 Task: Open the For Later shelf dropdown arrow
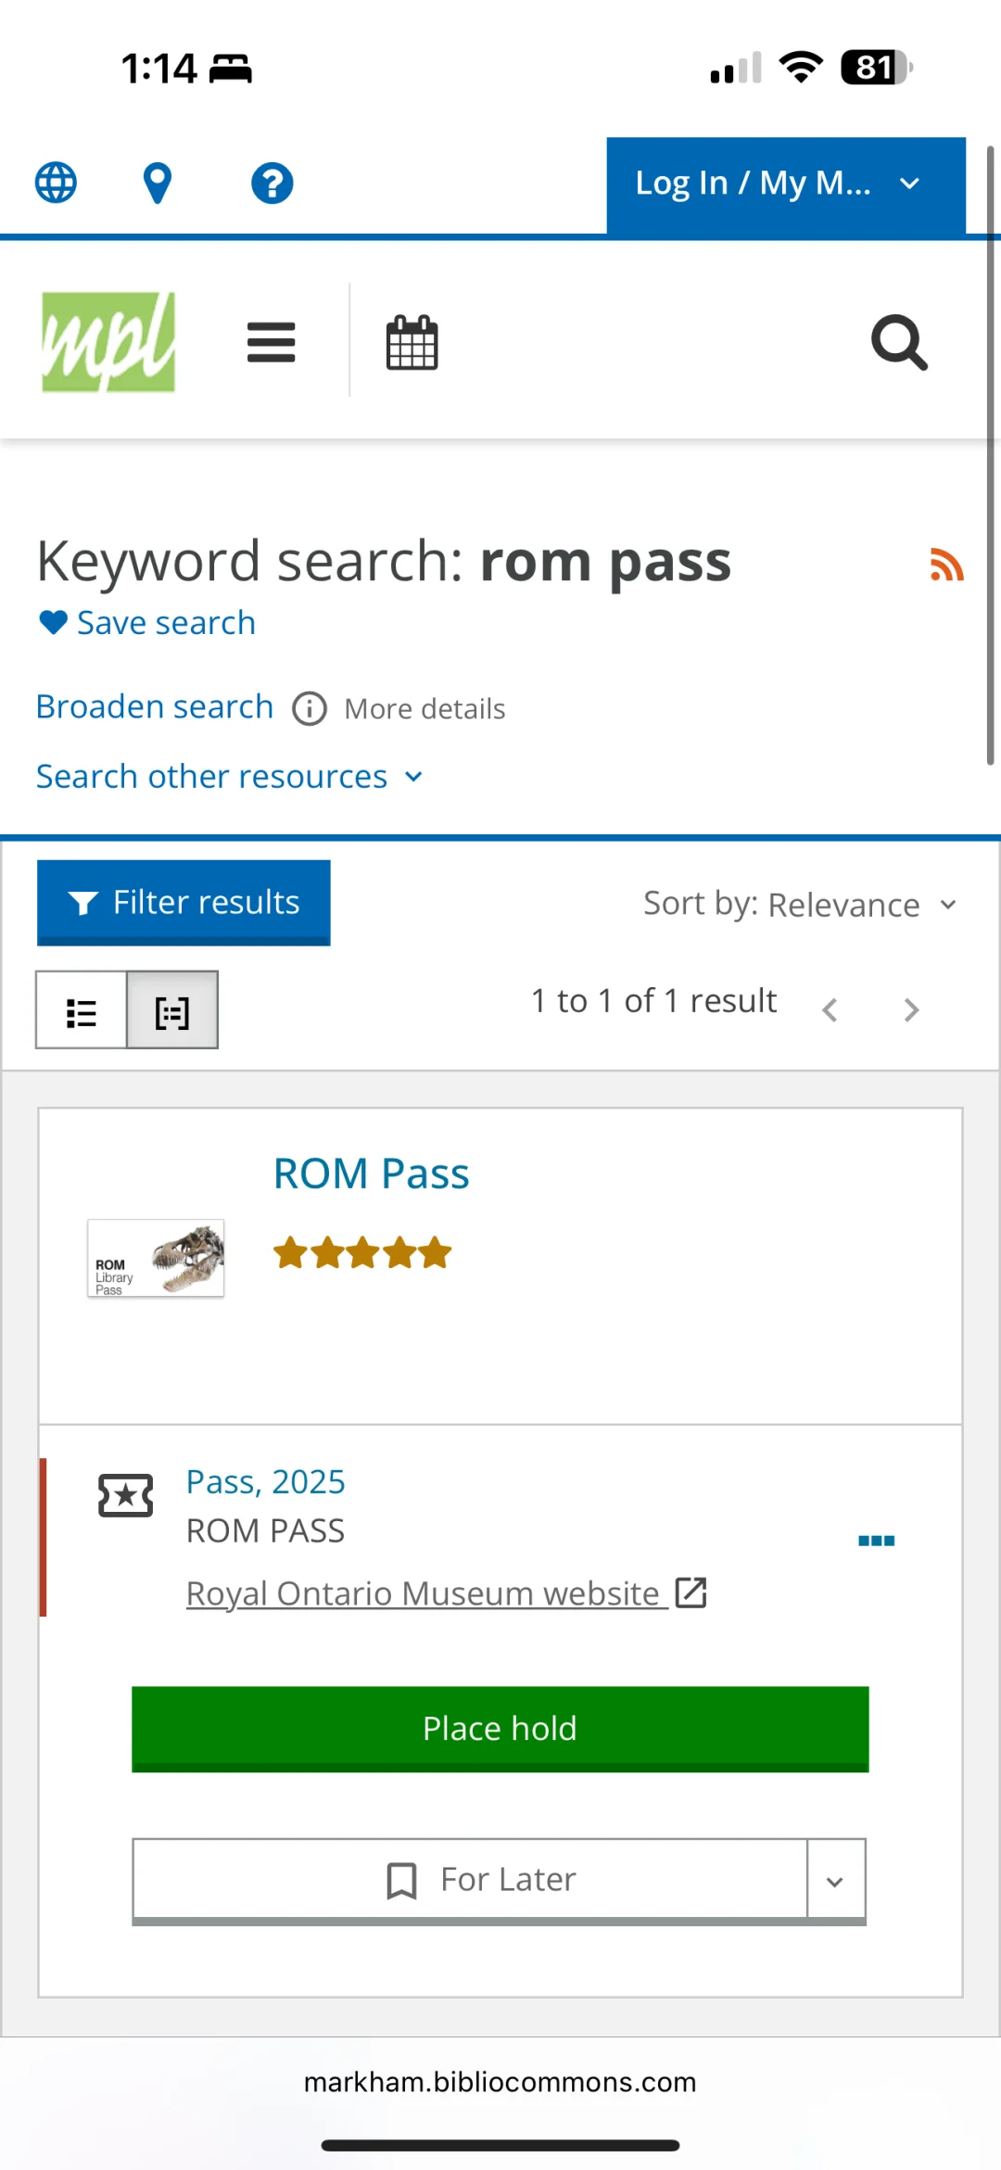[x=835, y=1880]
